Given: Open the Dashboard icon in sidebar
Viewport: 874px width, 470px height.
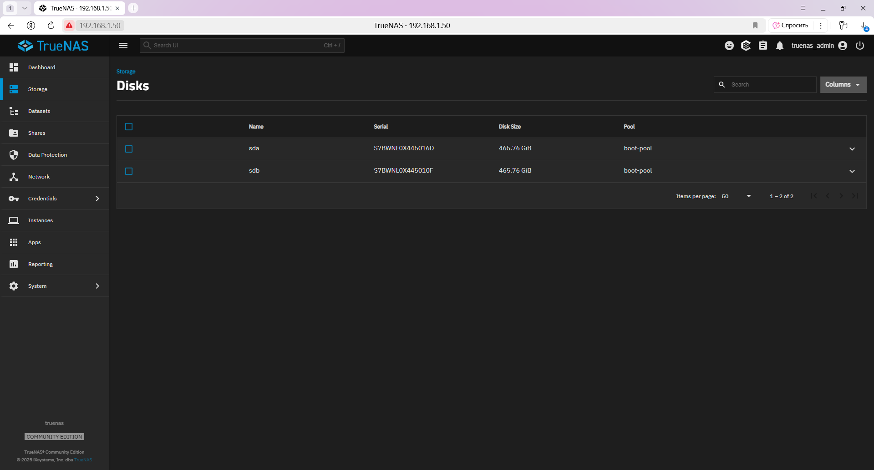Looking at the screenshot, I should (x=14, y=67).
